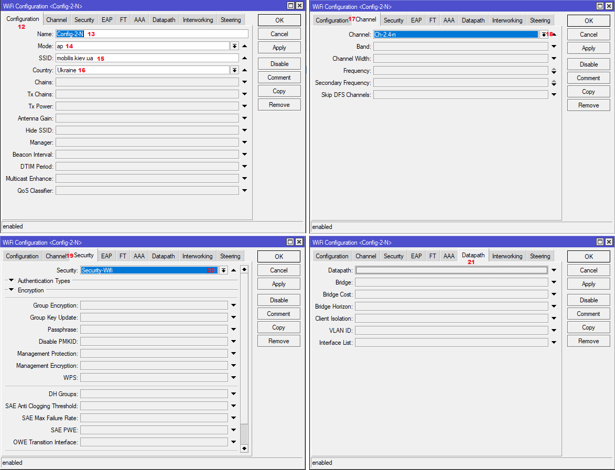The image size is (615, 470).
Task: Open the Security dropdown showing Security-Wifi
Action: pyautogui.click(x=223, y=270)
